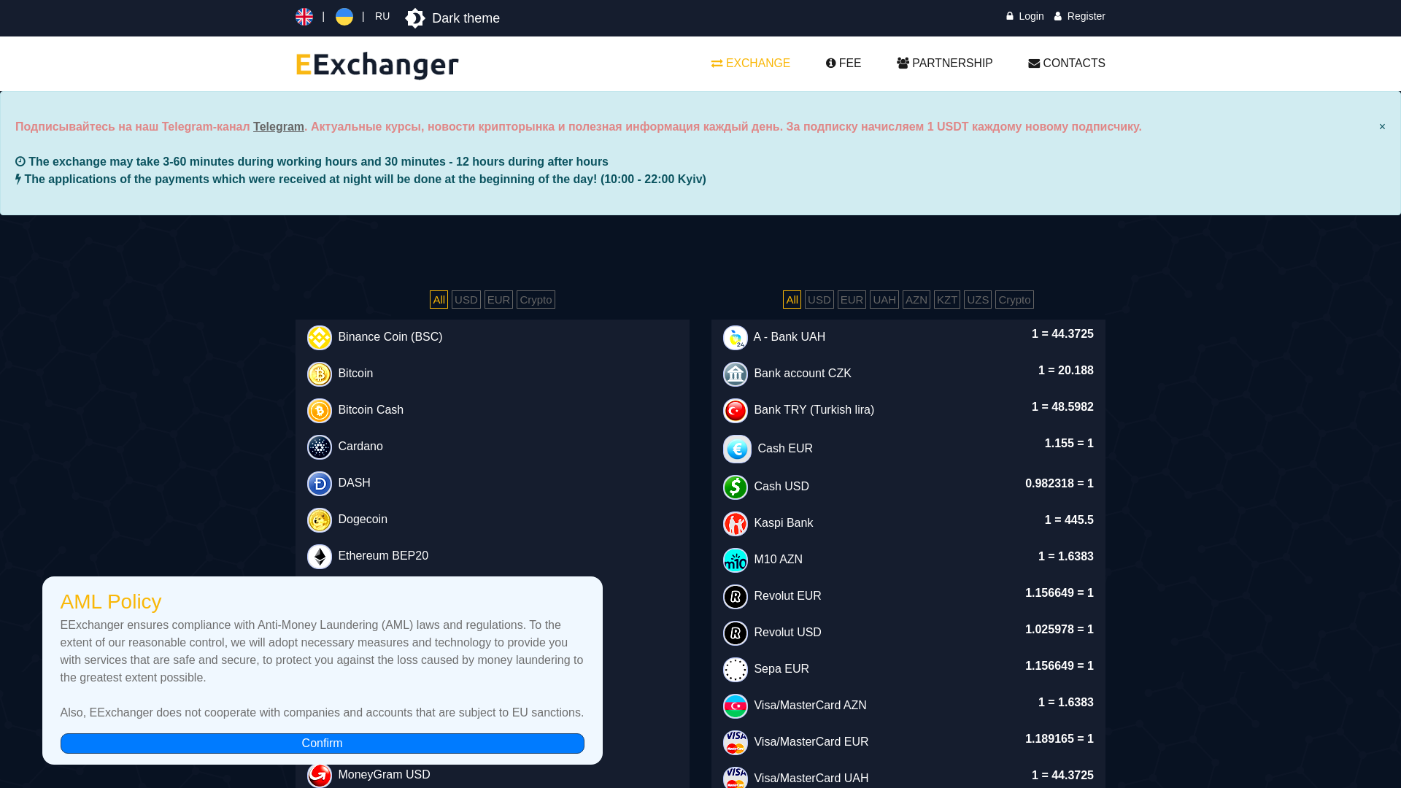
Task: Click the EExchanger logo
Action: point(377,65)
